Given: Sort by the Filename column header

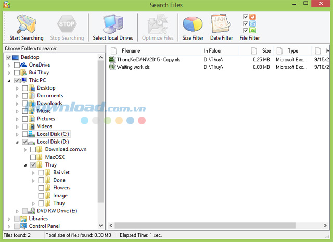Looking at the screenshot, I should 155,51.
